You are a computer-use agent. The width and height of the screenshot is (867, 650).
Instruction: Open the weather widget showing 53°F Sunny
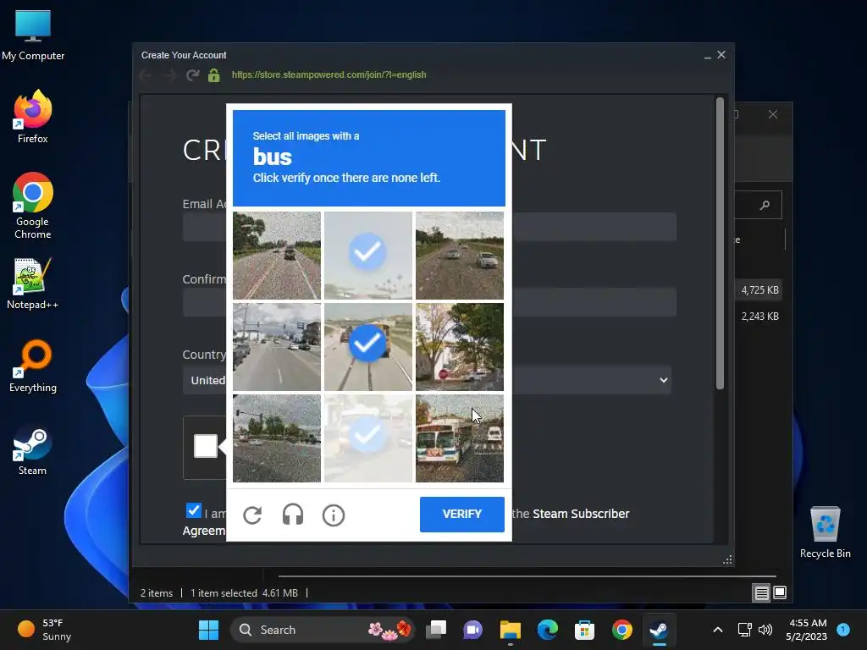(46, 630)
